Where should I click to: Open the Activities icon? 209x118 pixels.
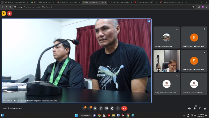click(x=205, y=108)
